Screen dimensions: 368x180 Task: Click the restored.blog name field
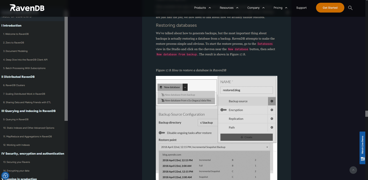click(x=246, y=90)
